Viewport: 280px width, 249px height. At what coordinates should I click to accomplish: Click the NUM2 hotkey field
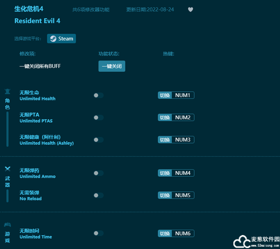click(x=183, y=118)
